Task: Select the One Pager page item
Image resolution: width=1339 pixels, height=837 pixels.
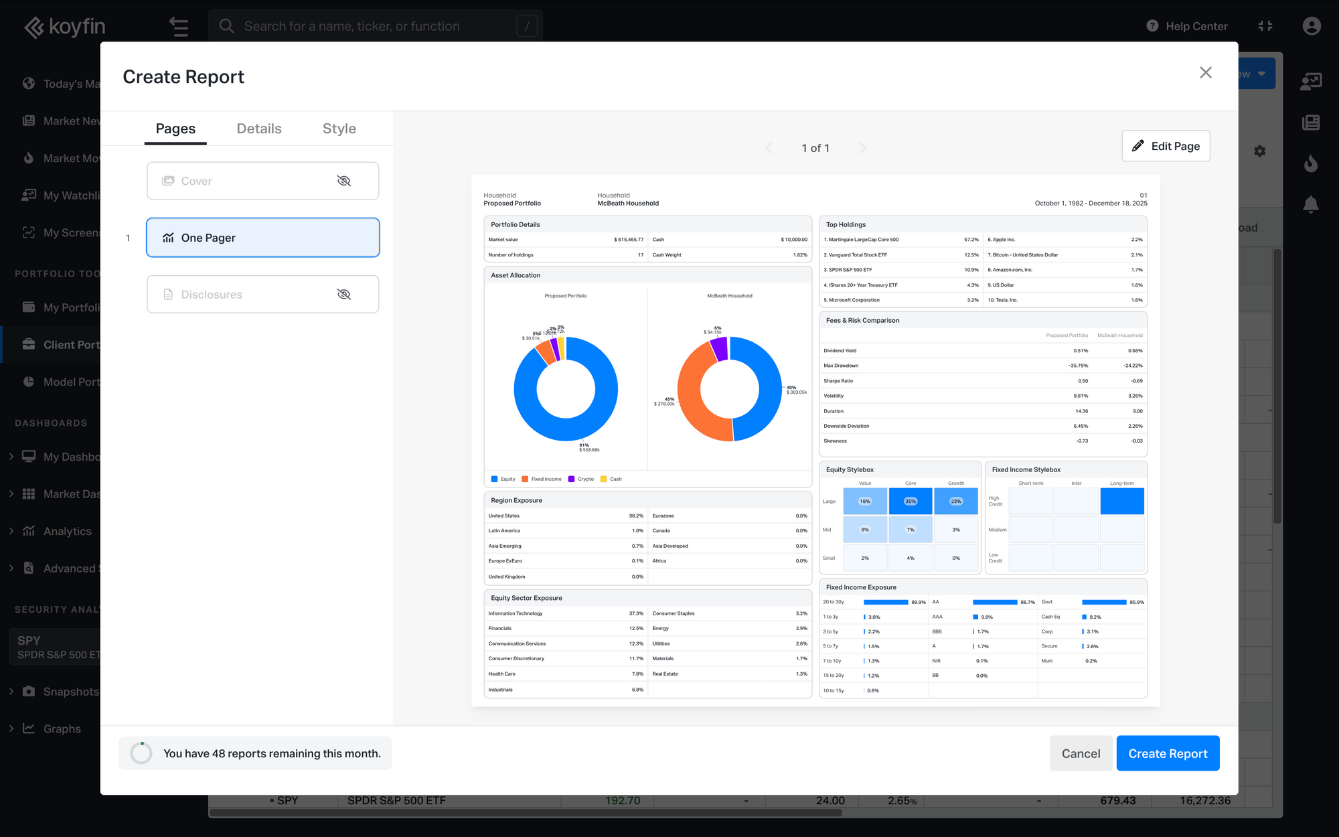Action: click(x=262, y=238)
